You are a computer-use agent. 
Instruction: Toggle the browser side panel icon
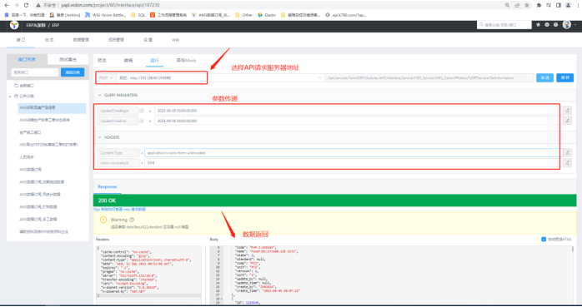[559, 5]
